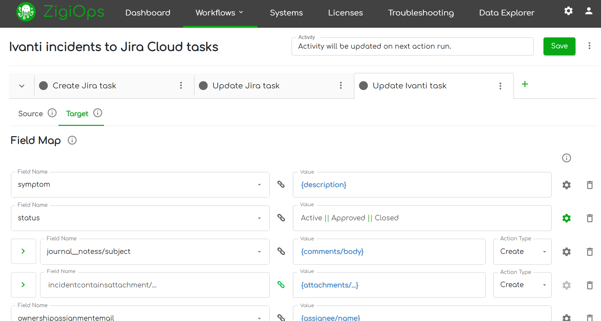Click link icon next to status field

point(281,218)
